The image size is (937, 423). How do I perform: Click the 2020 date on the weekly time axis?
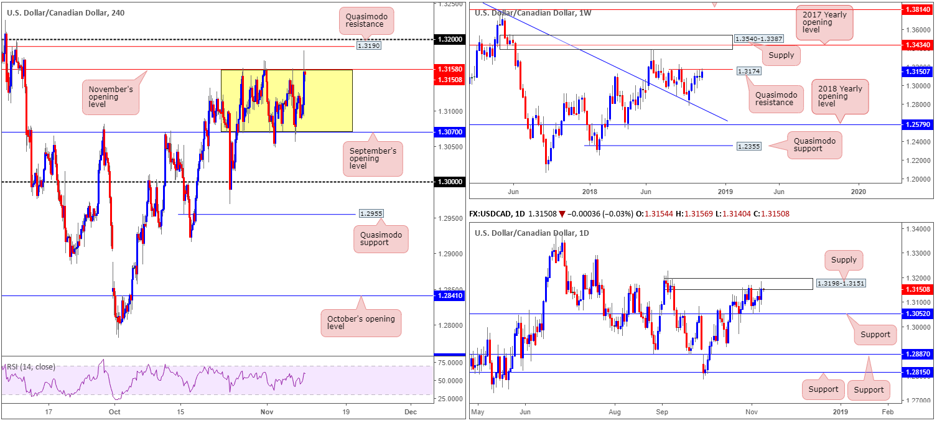pos(859,193)
